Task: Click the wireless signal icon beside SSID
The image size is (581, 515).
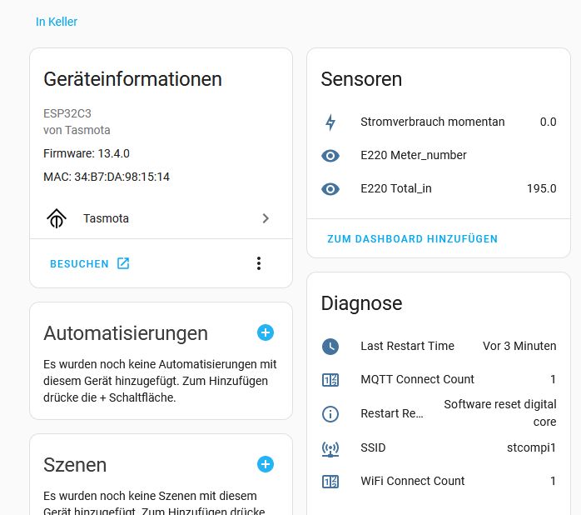Action: click(x=330, y=448)
